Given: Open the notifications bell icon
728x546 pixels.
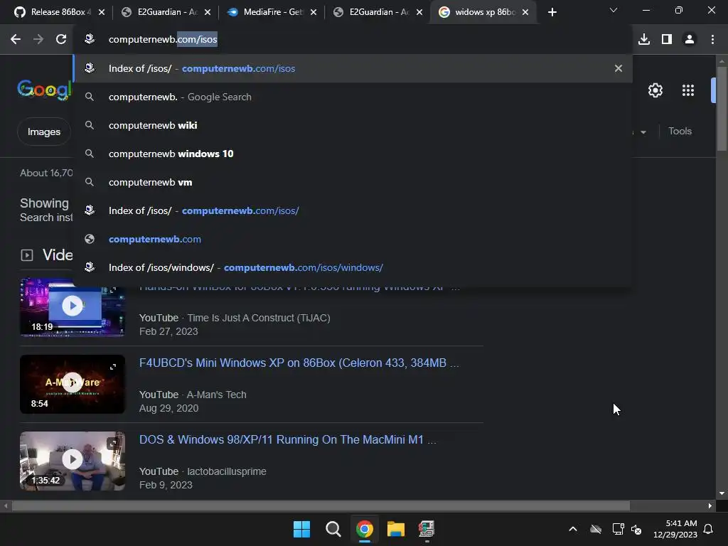Looking at the screenshot, I should 708,529.
